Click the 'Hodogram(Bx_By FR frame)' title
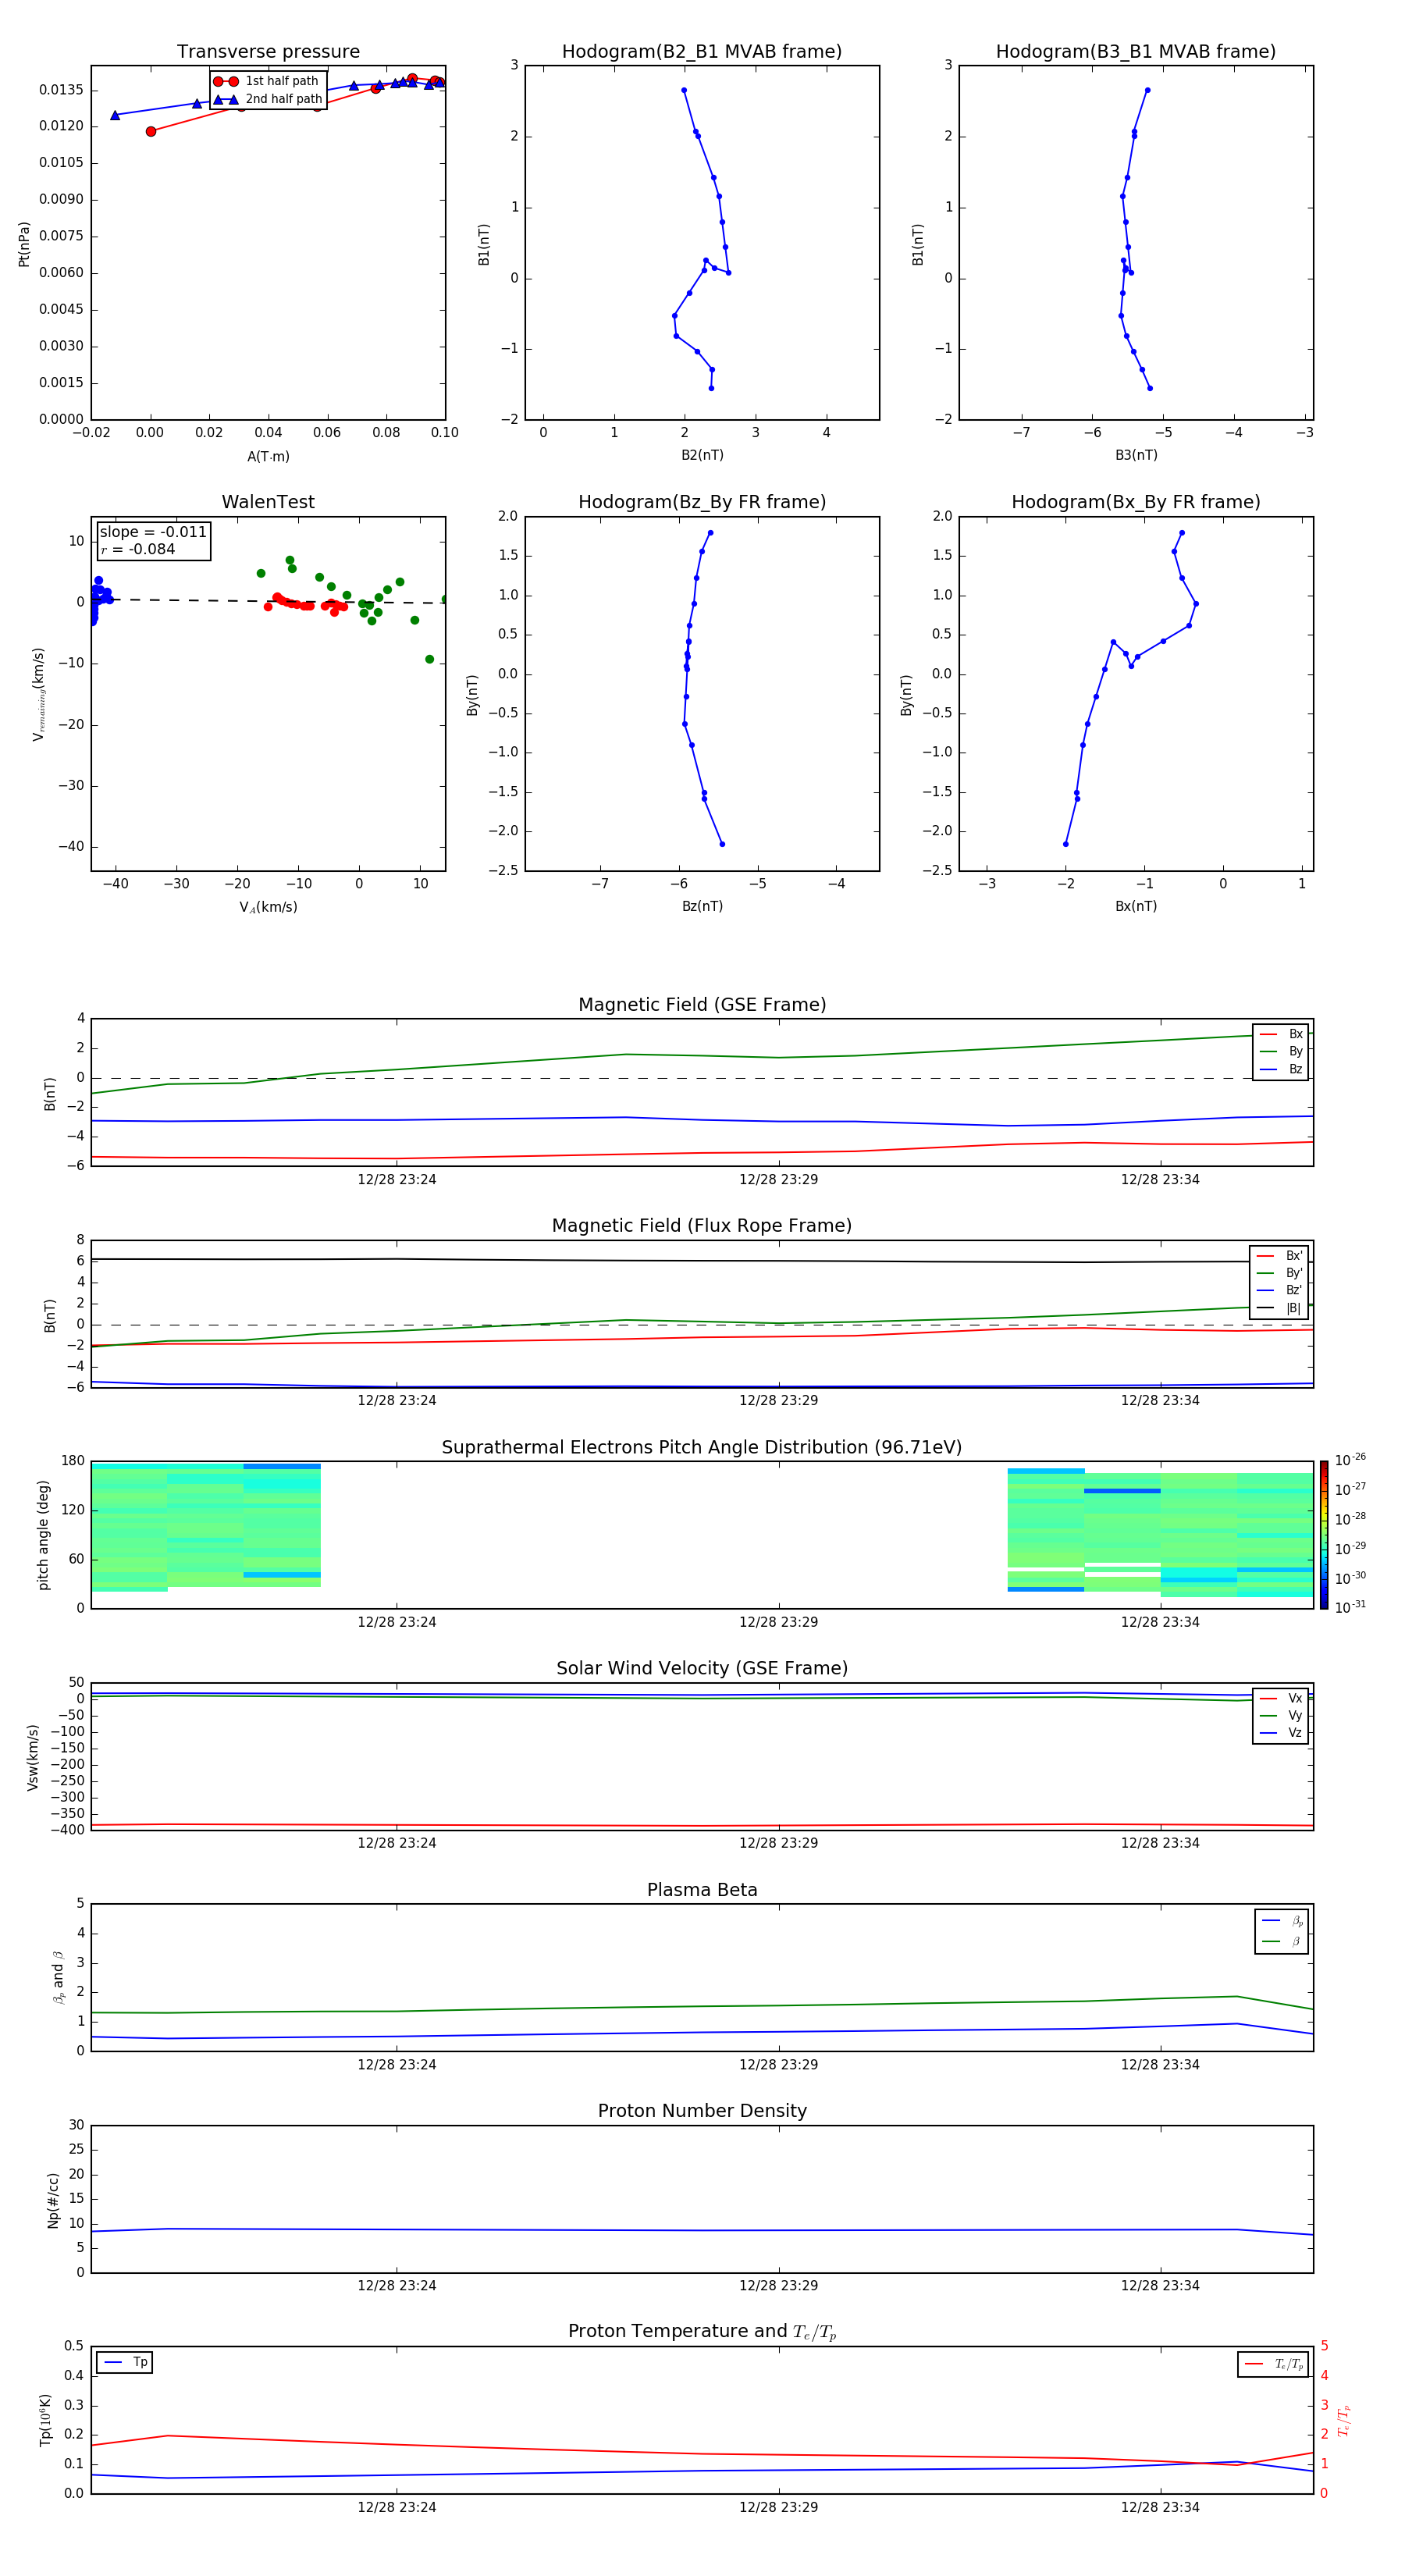The width and height of the screenshot is (1405, 2576). pos(1136,502)
